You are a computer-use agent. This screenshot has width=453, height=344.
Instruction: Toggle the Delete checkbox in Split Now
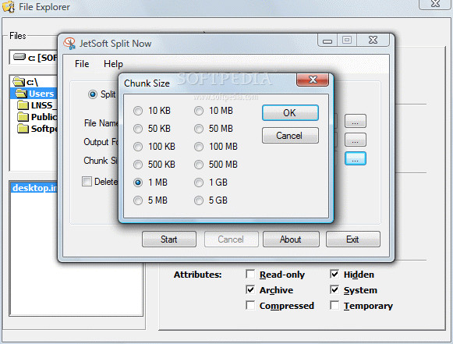tap(87, 182)
